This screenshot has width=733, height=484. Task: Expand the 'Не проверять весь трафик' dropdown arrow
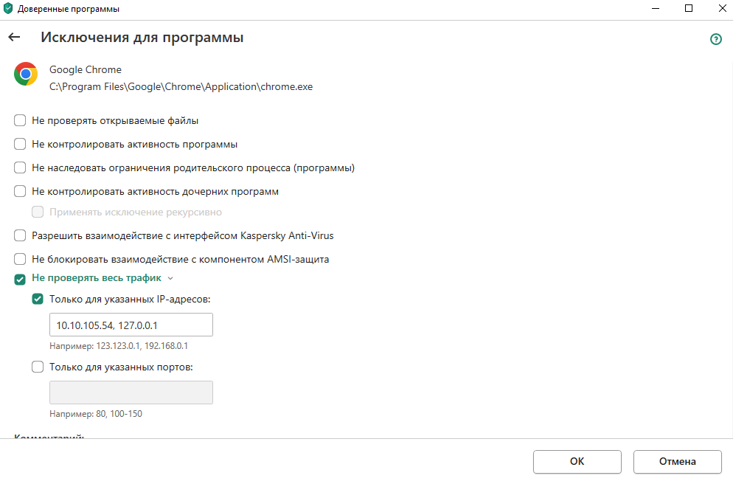[170, 279]
